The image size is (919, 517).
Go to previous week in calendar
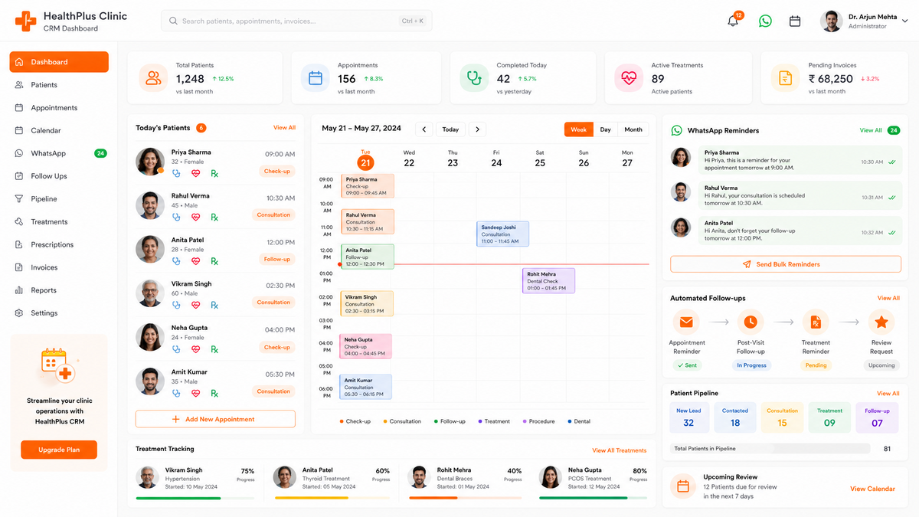(424, 129)
